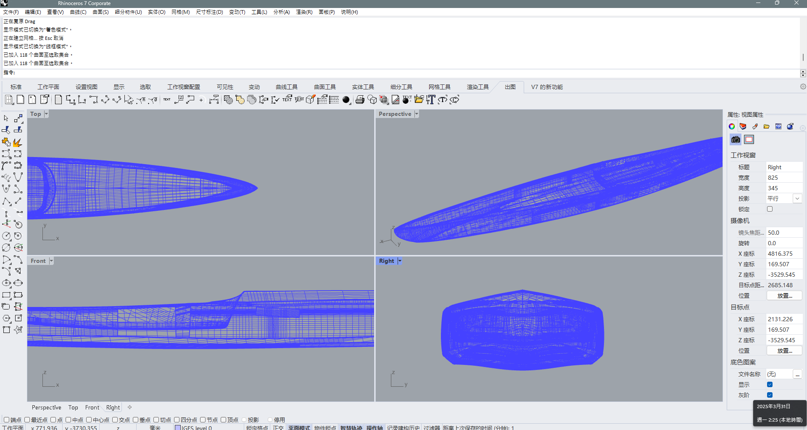Switch to the 网格工具 toolbar tab
This screenshot has width=807, height=430.
pyautogui.click(x=439, y=87)
